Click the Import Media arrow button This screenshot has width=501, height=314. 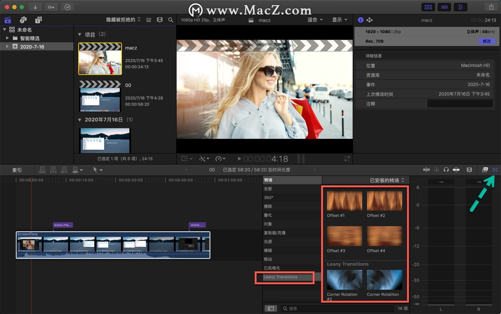coord(35,7)
